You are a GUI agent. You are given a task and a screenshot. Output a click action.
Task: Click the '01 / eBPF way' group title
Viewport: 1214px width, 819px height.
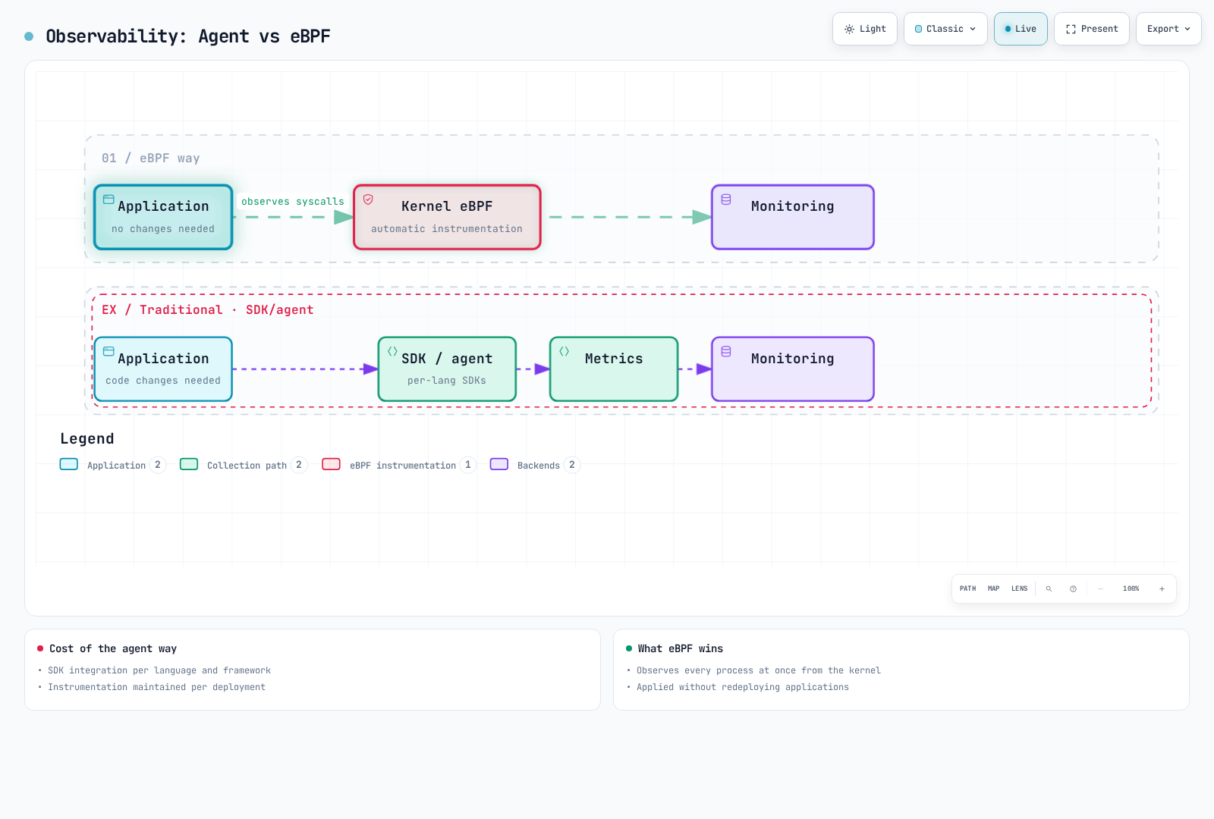point(151,158)
